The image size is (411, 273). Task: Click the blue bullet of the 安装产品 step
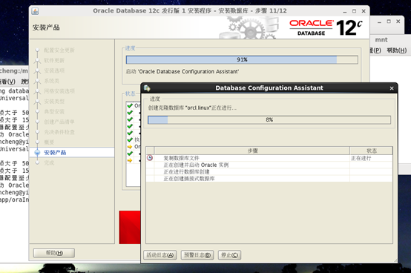pos(37,152)
